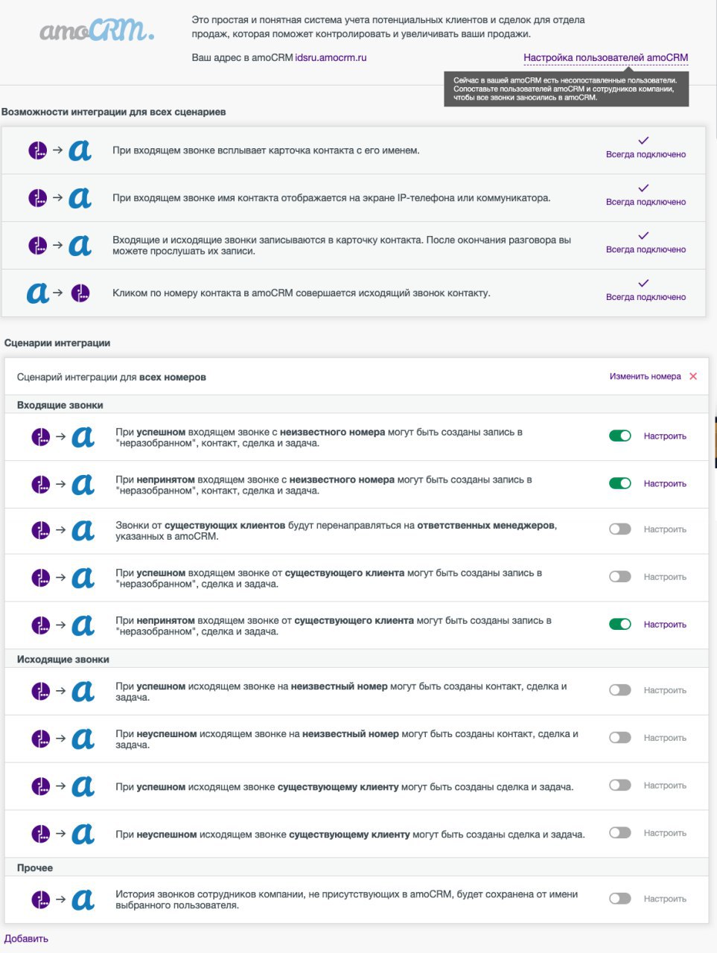717x953 pixels.
Task: Click blue 'a' icon in successful outgoing unknown number row
Action: 83,692
